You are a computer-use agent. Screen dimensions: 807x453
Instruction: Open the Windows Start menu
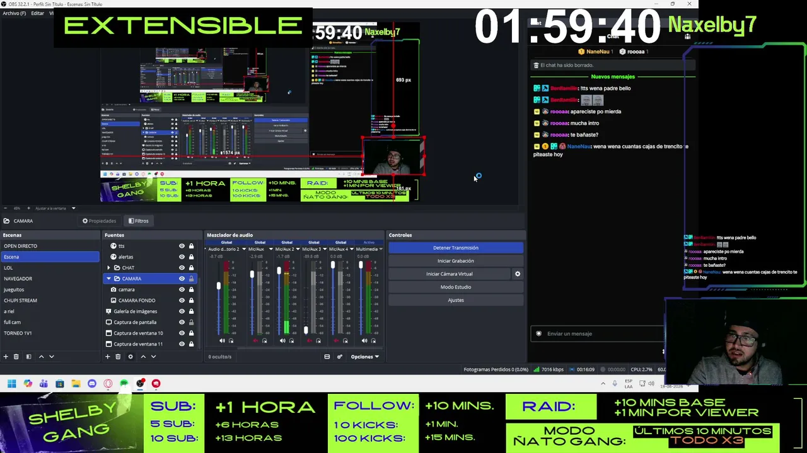(11, 383)
